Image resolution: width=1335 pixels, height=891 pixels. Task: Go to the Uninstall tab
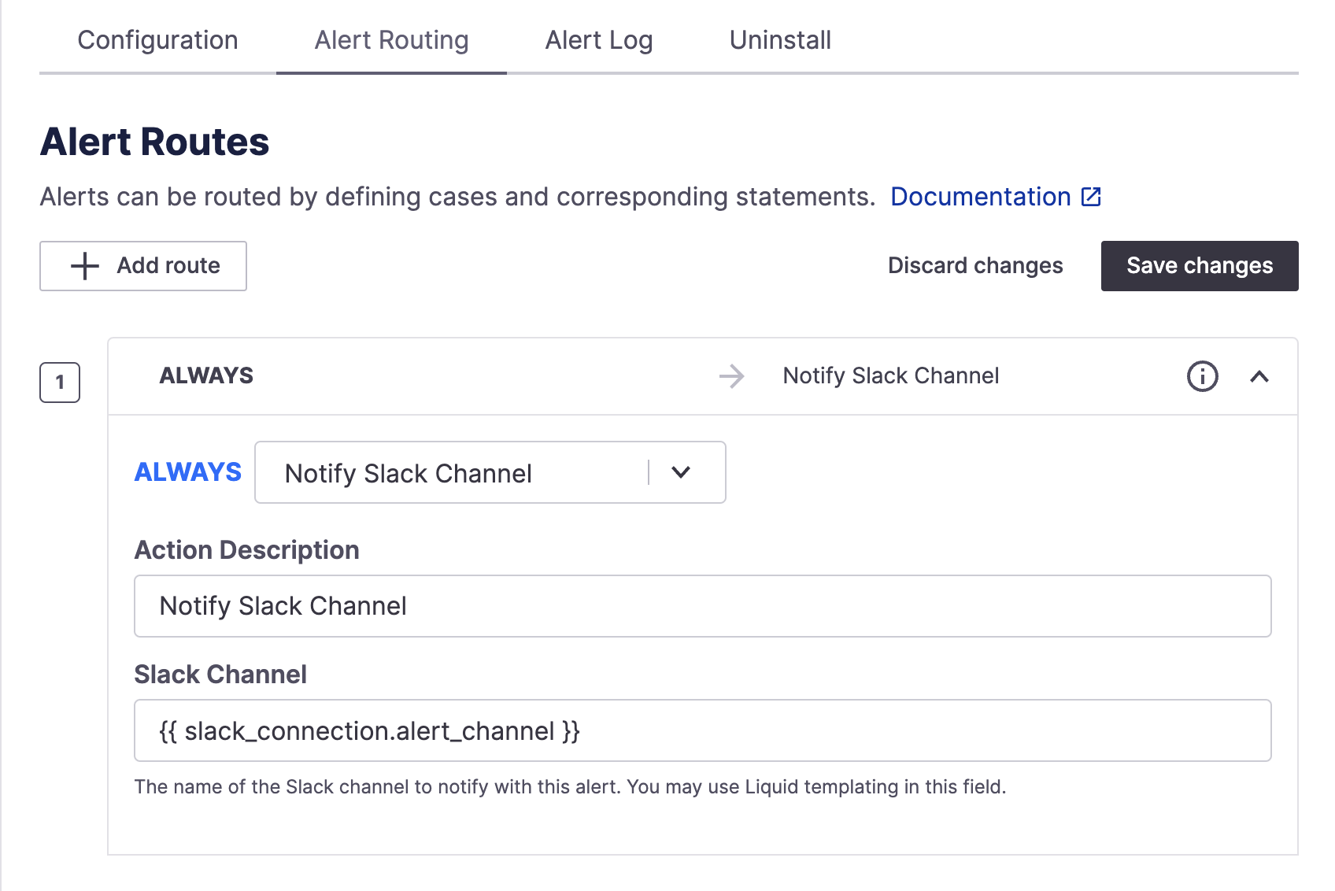(780, 40)
